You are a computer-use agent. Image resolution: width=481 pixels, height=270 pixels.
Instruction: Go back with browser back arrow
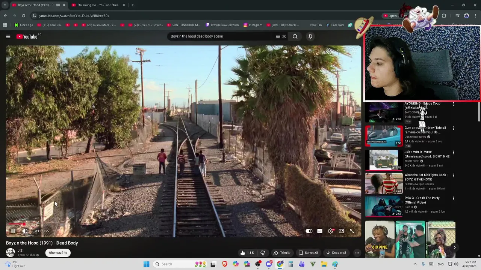5,16
